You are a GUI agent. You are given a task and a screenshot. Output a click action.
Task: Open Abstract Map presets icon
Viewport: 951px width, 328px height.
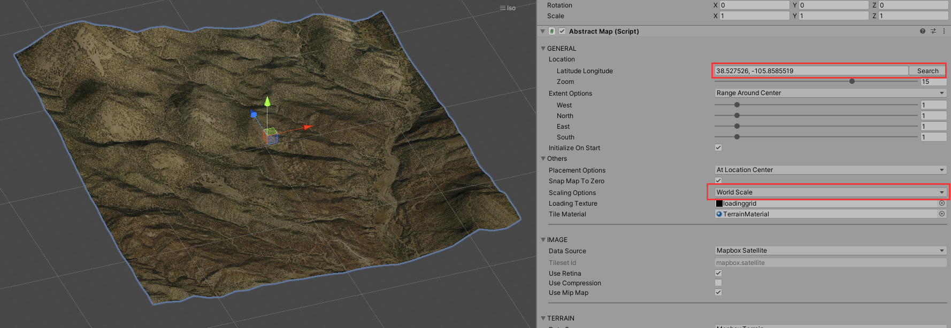[933, 31]
